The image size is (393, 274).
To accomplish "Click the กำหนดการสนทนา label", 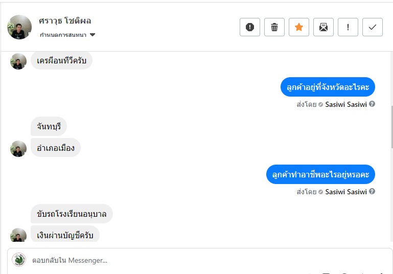I will pos(63,35).
